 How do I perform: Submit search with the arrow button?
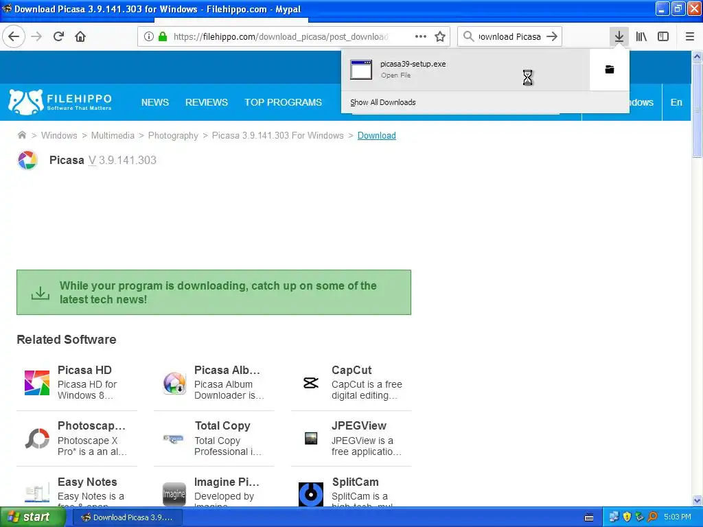[x=552, y=36]
